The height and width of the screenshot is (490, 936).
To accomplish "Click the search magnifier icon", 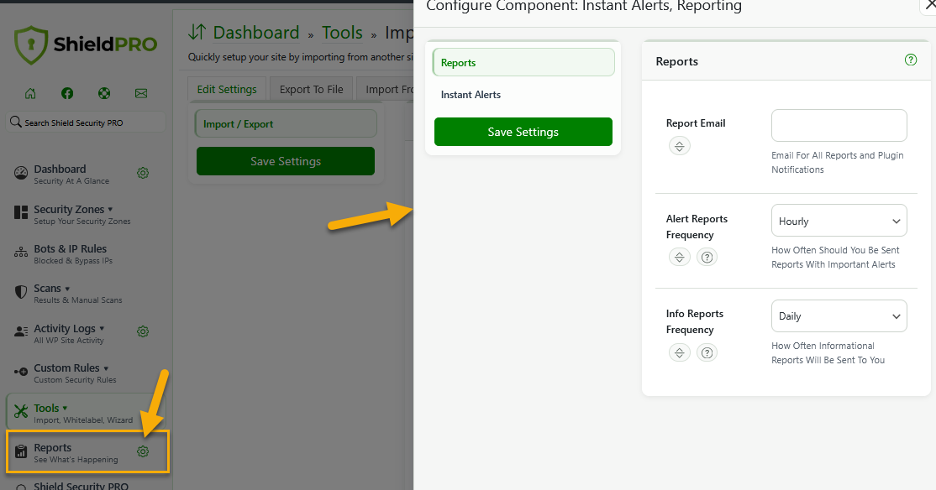I will pyautogui.click(x=15, y=122).
